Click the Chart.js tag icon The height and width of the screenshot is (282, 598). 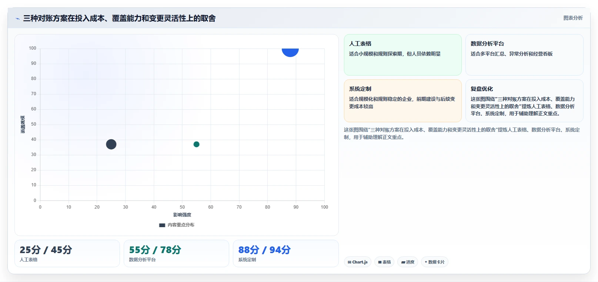pos(350,262)
